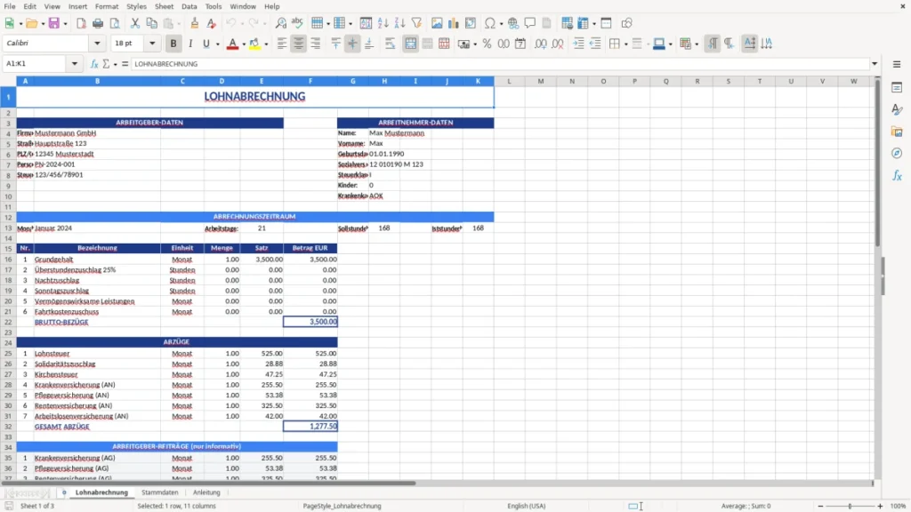The height and width of the screenshot is (512, 911).
Task: Toggle Underline formatting
Action: (206, 44)
